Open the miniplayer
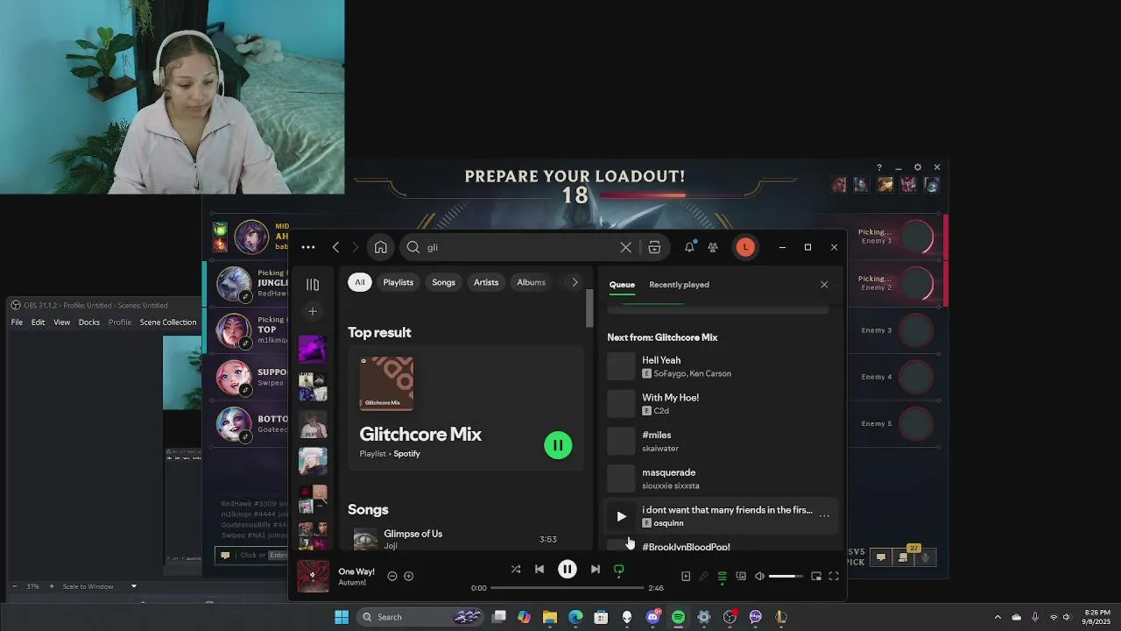Viewport: 1121px width, 631px height. (816, 576)
